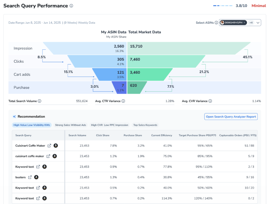The height and width of the screenshot is (204, 267).
Task: Click Avg. CTR Variance info icon
Action: coord(123,101)
